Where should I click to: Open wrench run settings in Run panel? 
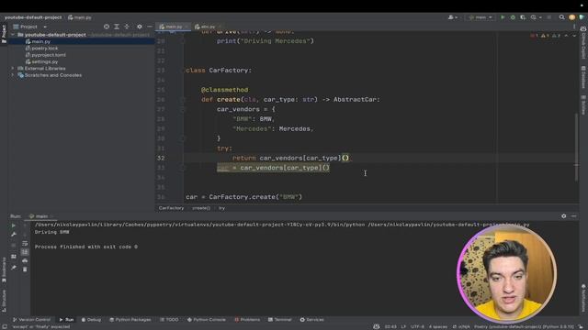(14, 235)
